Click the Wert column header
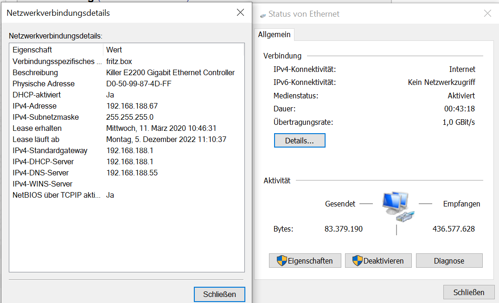 click(173, 50)
